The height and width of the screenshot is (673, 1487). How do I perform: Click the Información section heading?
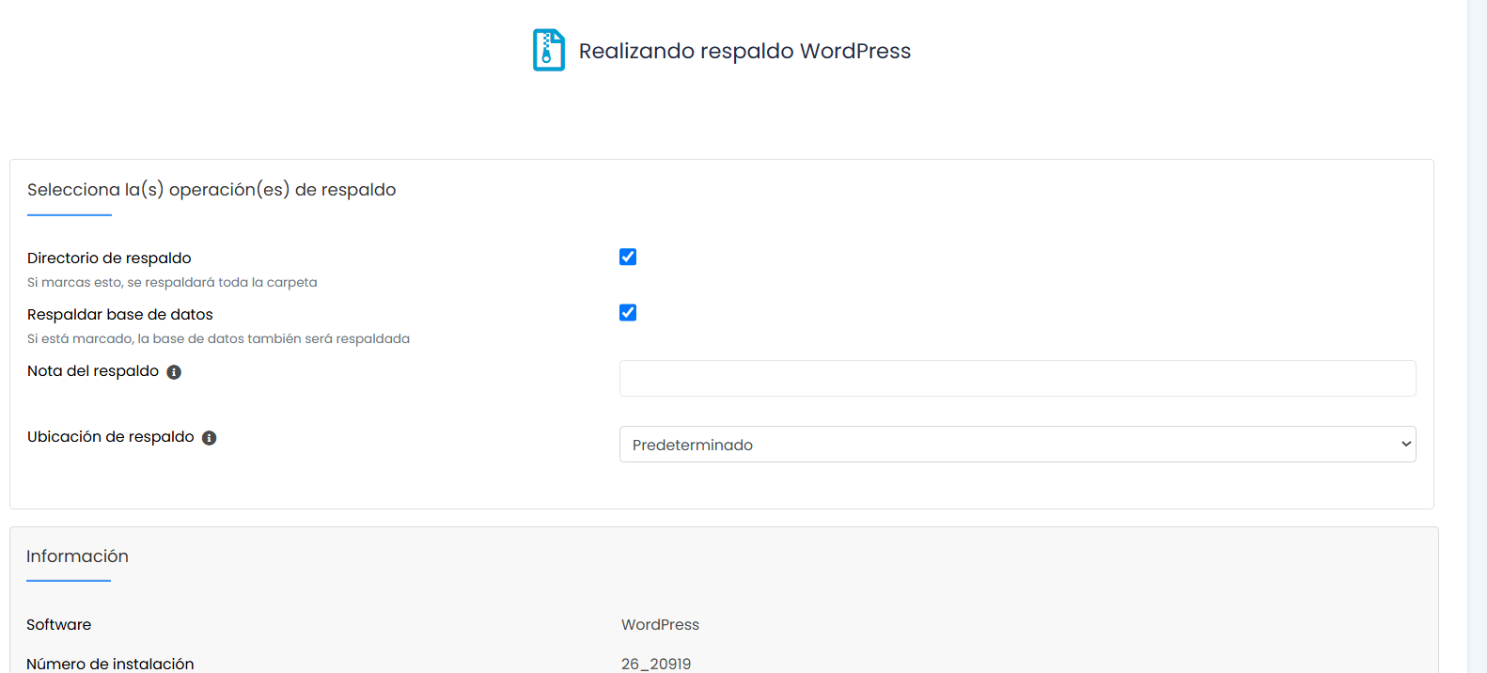(x=77, y=556)
